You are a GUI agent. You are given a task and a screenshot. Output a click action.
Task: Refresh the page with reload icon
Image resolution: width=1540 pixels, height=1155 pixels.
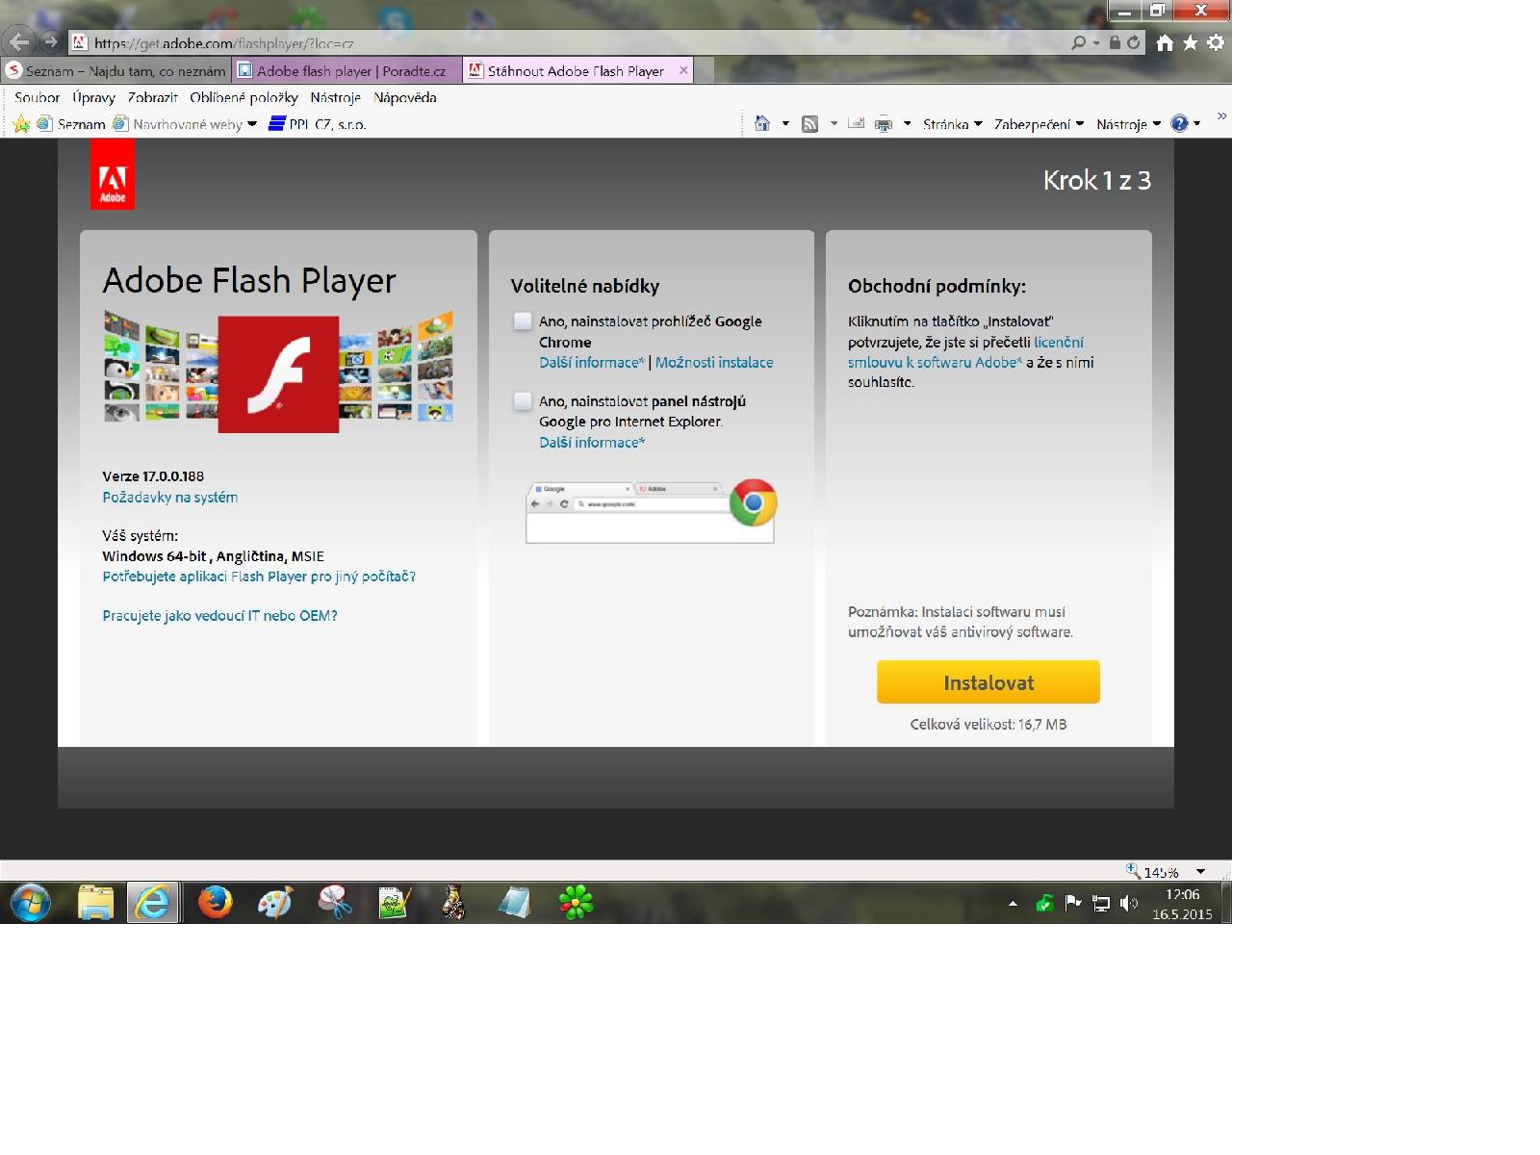pos(1134,42)
